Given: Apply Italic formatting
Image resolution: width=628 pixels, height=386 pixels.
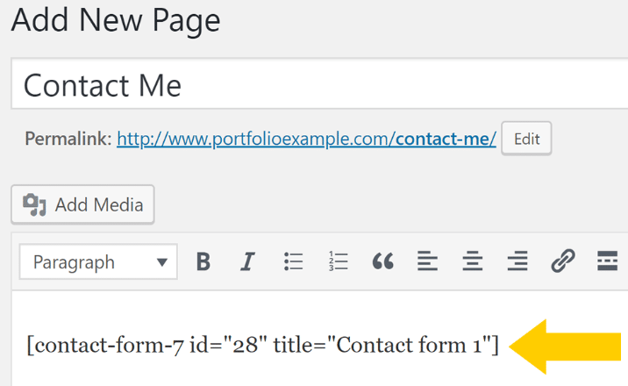Looking at the screenshot, I should tap(248, 262).
